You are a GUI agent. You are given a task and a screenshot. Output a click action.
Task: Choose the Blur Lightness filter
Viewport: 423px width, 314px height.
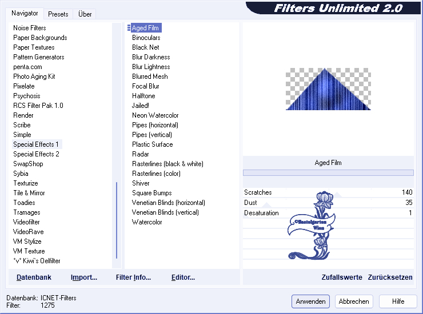[x=151, y=67]
